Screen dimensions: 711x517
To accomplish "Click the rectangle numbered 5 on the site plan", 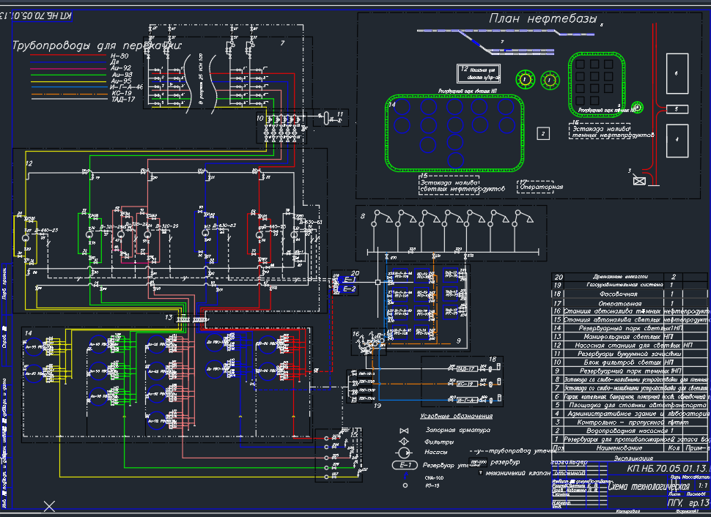I will coord(677,109).
